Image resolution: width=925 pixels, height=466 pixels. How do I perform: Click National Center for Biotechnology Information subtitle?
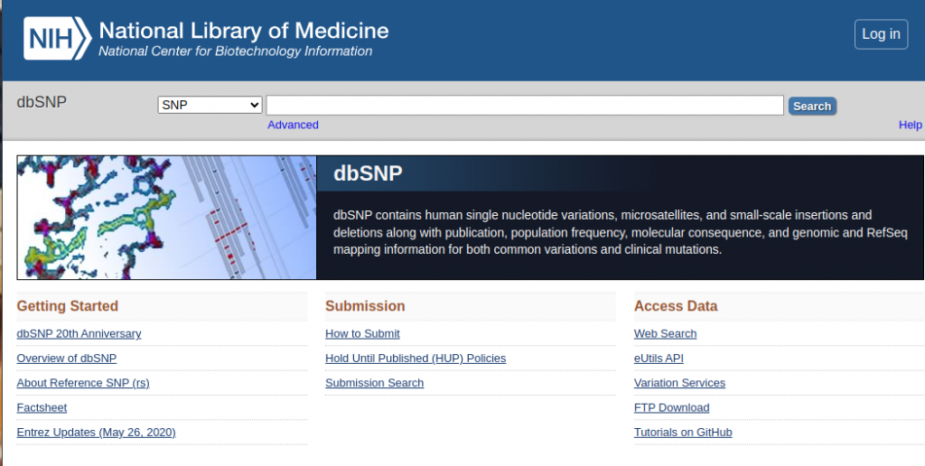(x=236, y=51)
